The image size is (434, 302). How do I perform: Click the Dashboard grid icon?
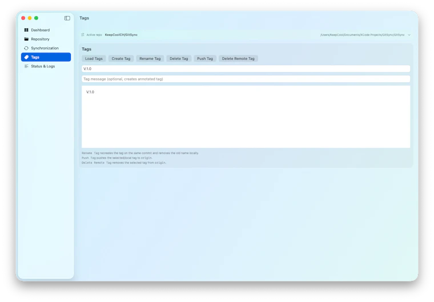26,30
